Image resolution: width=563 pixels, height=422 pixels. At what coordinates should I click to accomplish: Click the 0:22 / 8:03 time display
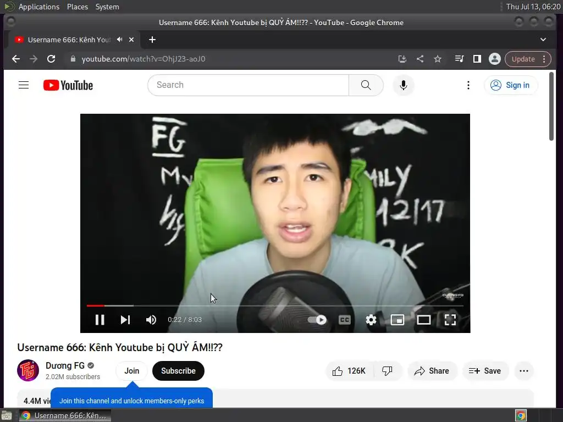185,319
